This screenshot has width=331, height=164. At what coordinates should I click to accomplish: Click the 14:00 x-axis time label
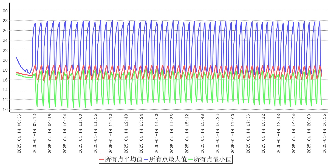click(157, 134)
